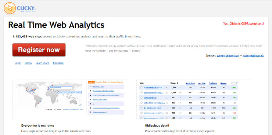272x135 pixels.
Task: Open the GDPR compliant notice link
Action: click(x=243, y=23)
